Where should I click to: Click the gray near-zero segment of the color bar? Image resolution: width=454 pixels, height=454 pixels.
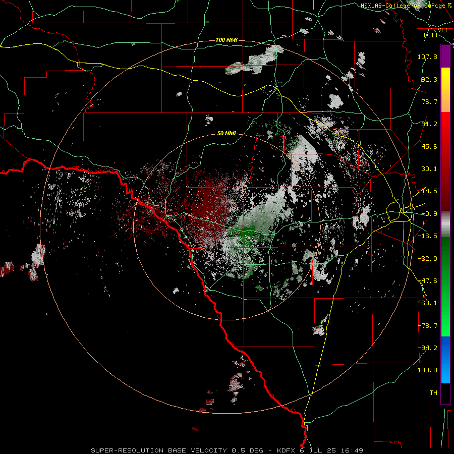(445, 224)
